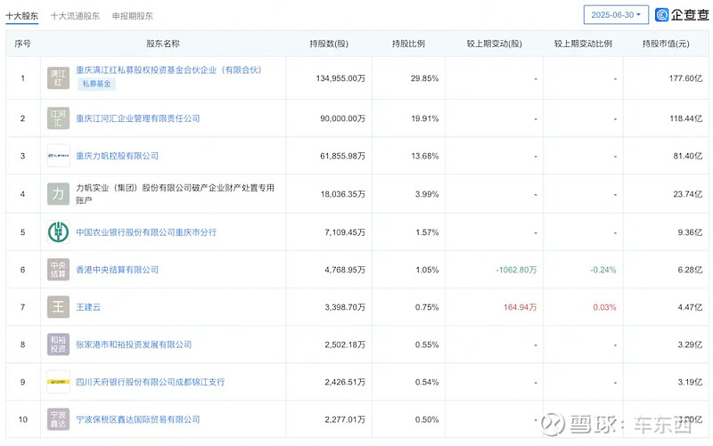
Task: Click the 私募基金 tag
Action: click(96, 84)
